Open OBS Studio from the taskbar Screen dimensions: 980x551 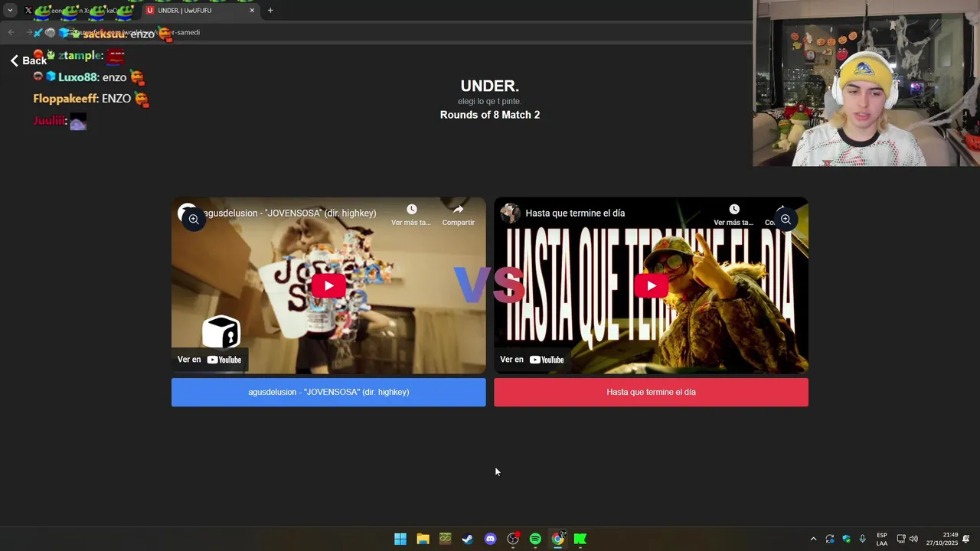[x=513, y=539]
